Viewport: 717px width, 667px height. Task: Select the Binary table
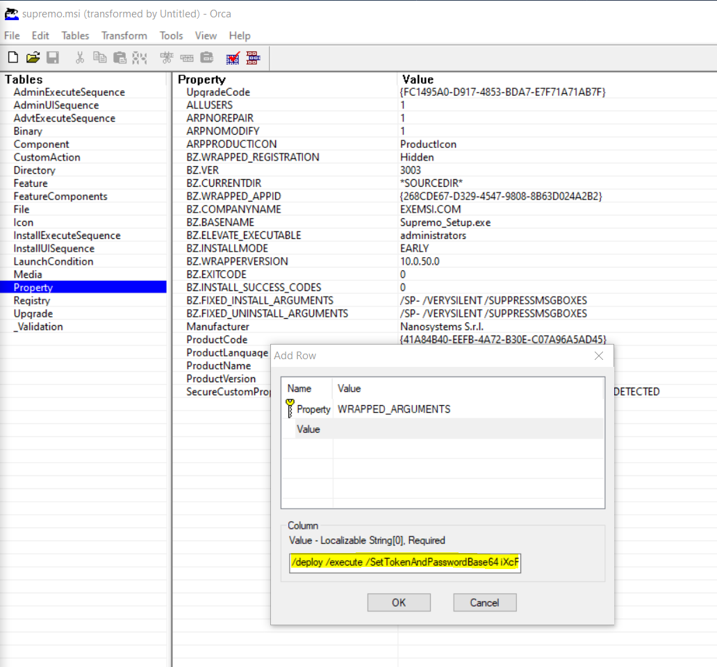(x=28, y=131)
